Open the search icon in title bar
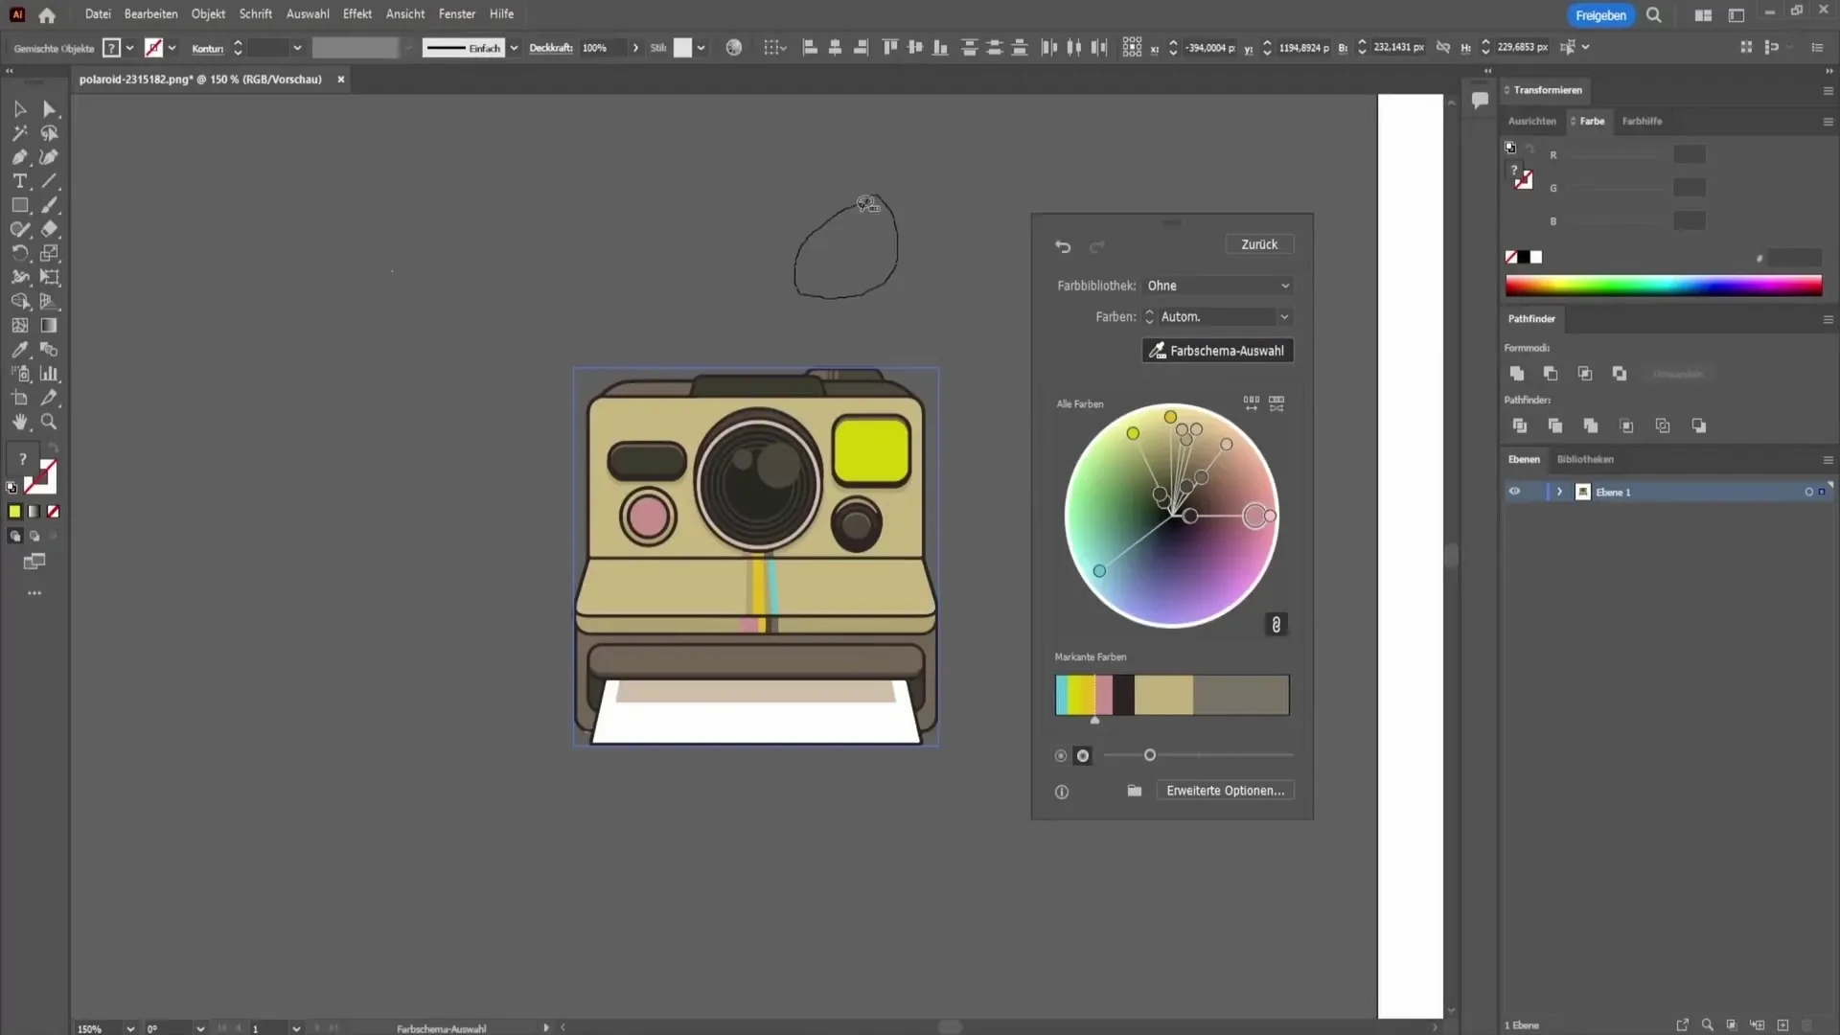The image size is (1840, 1035). point(1654,15)
